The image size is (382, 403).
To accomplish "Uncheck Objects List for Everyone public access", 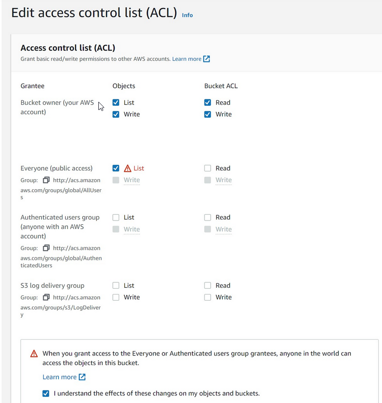I will coord(116,168).
